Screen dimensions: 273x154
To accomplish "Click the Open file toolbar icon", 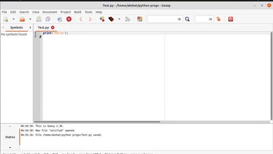I will [x=22, y=19].
